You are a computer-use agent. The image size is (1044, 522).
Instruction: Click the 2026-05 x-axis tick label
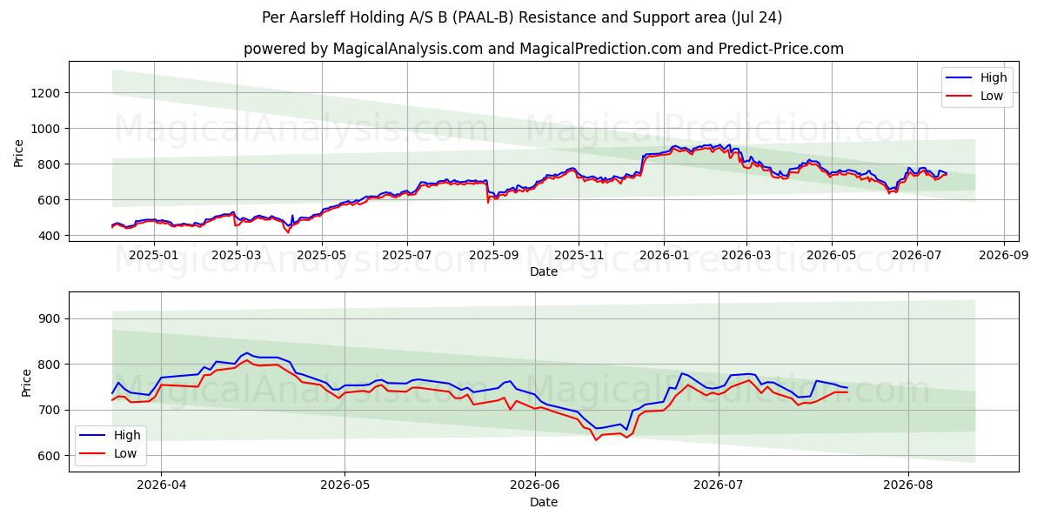[831, 255]
